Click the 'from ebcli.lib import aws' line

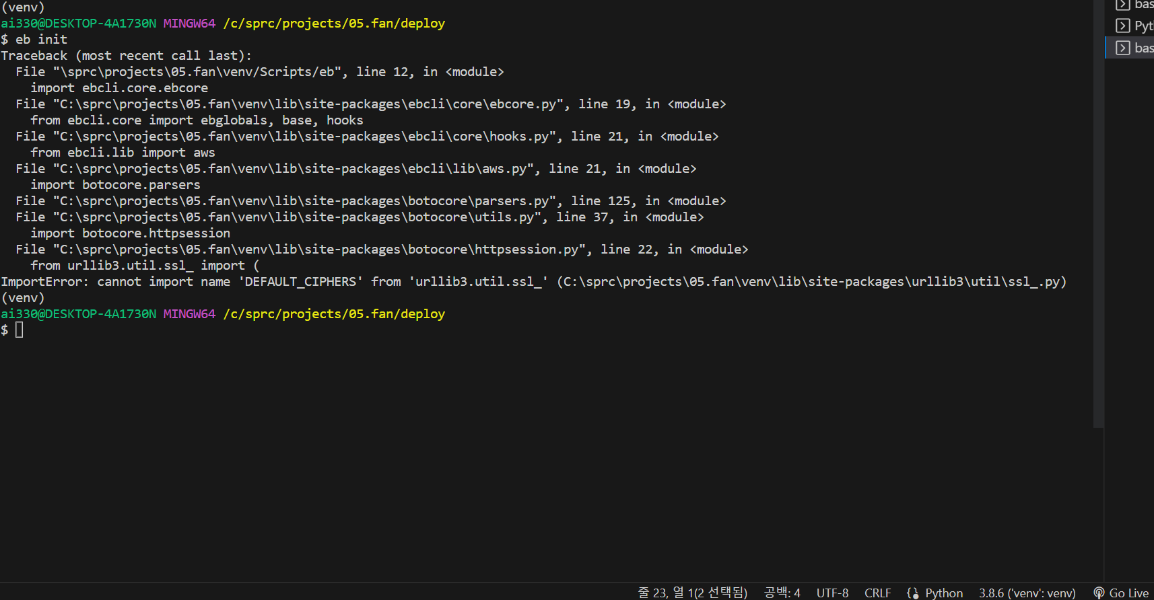(x=123, y=153)
